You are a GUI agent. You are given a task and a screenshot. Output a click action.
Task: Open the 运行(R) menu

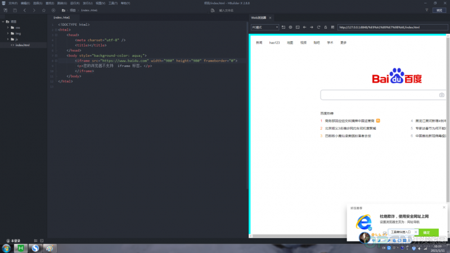click(x=75, y=3)
